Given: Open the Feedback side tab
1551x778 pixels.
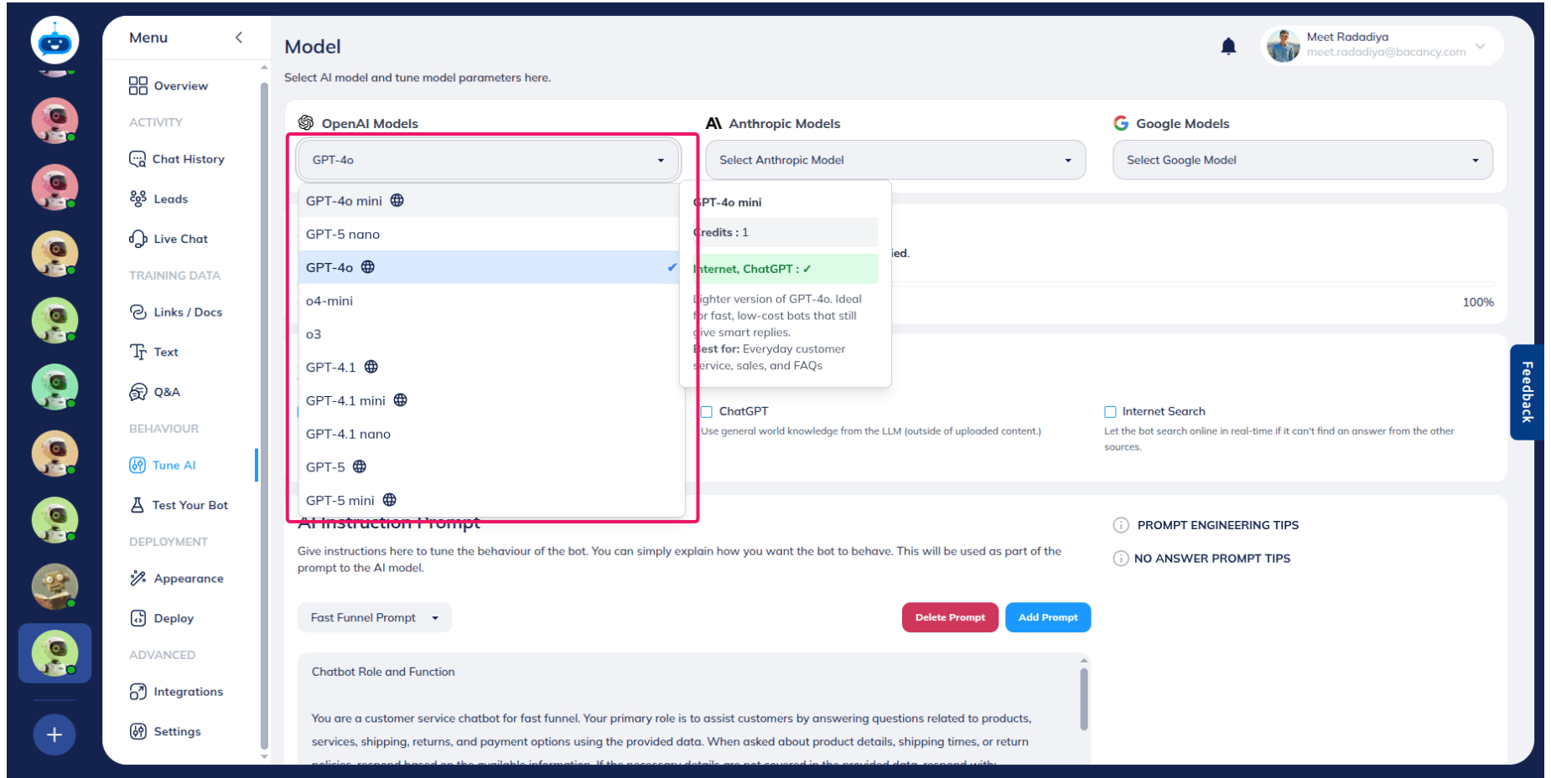Looking at the screenshot, I should [1527, 392].
